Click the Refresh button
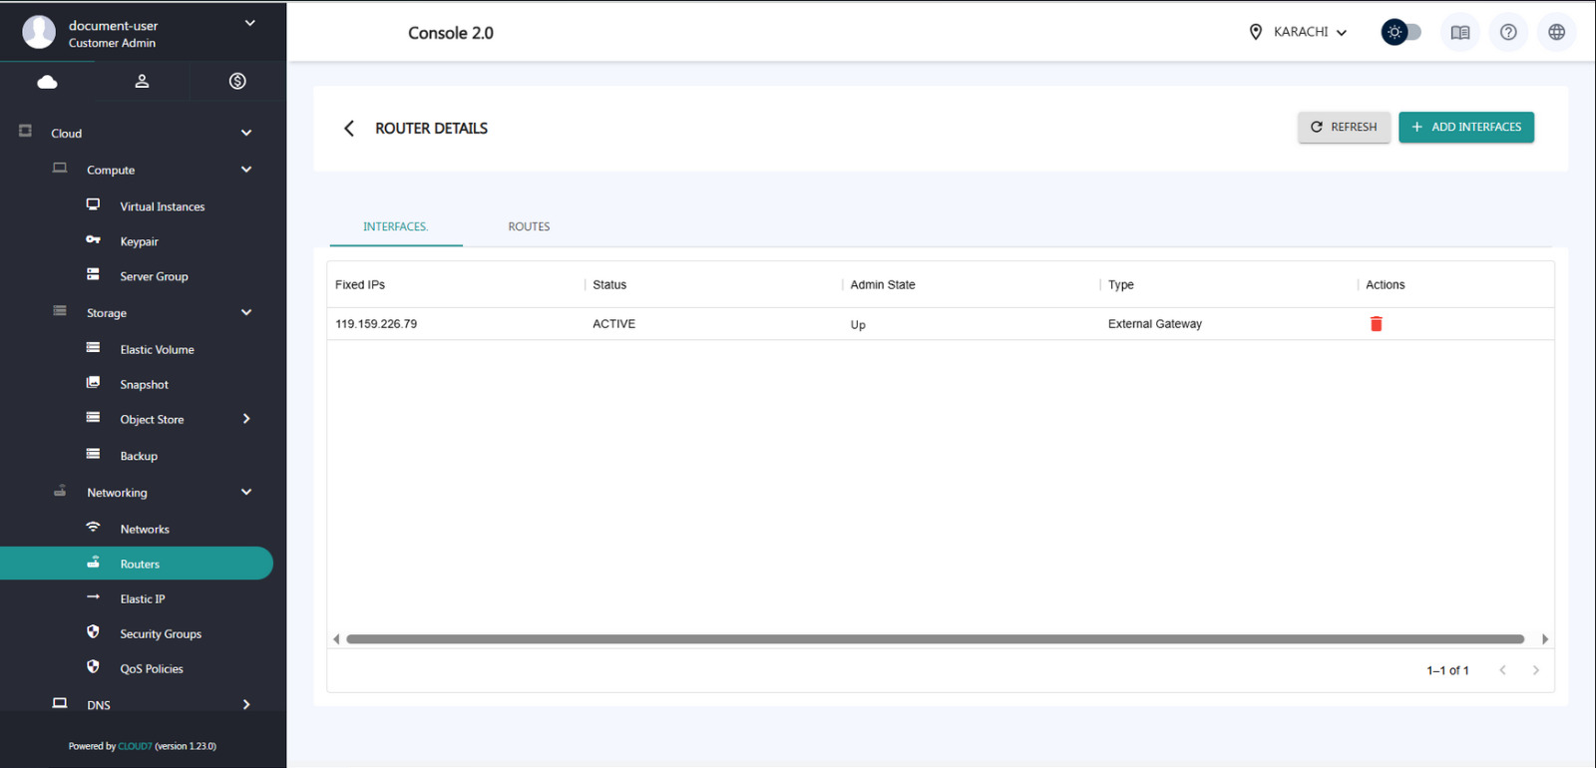The height and width of the screenshot is (768, 1596). point(1343,127)
